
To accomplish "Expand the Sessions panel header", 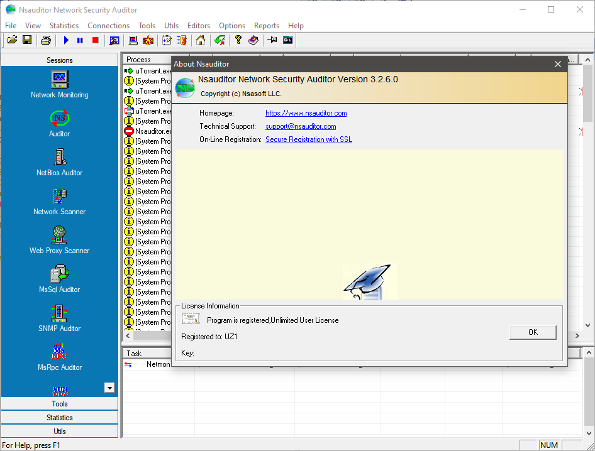I will click(x=60, y=60).
